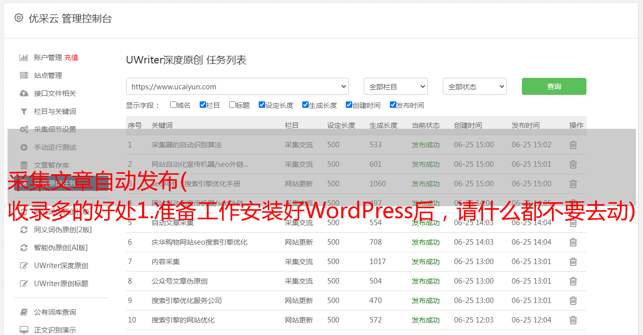Screen dimensions: 643x335
Task: Click trash icon for row 6 庆华购物网站
Action: click(573, 242)
